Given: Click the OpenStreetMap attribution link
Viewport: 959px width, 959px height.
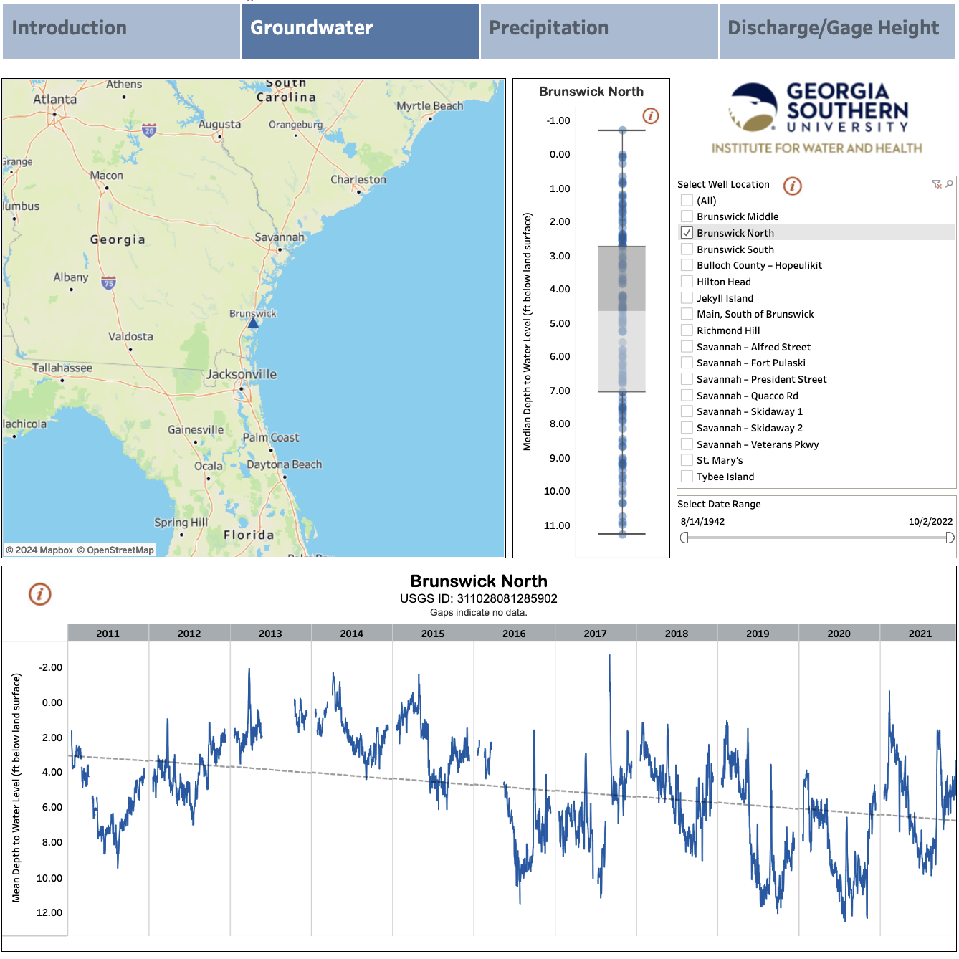Looking at the screenshot, I should coord(115,550).
